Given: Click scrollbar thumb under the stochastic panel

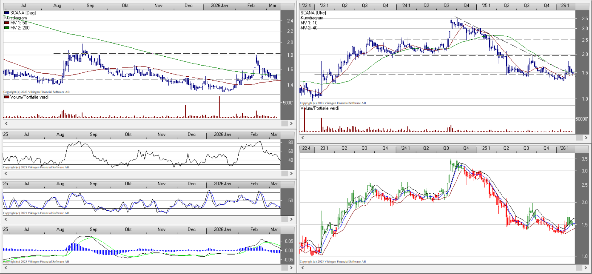Looking at the screenshot, I should (x=284, y=219).
